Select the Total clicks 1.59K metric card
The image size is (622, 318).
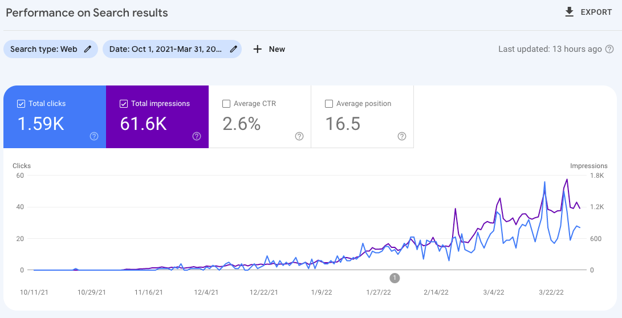[x=55, y=117]
